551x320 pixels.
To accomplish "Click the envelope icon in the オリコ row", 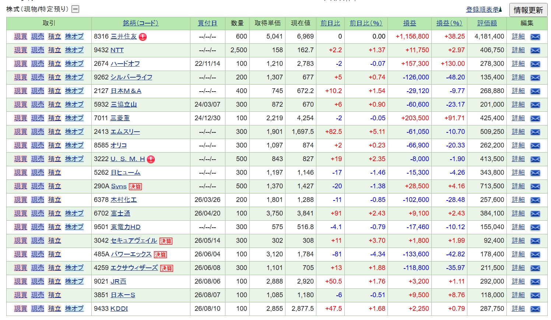I will [535, 146].
